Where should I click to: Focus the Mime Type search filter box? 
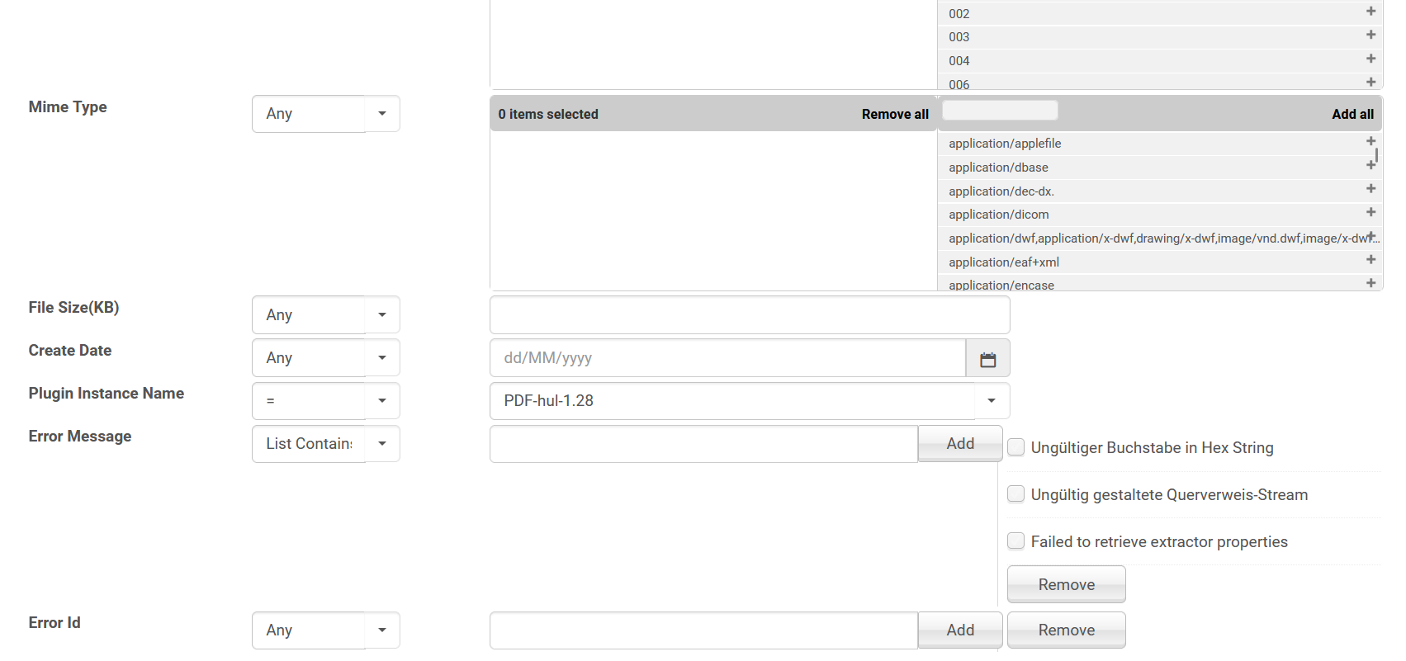999,111
